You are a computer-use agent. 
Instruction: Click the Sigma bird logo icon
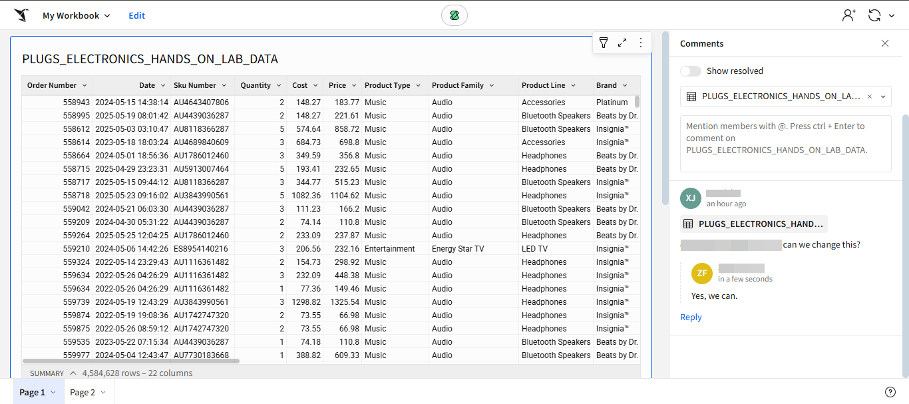click(x=21, y=15)
